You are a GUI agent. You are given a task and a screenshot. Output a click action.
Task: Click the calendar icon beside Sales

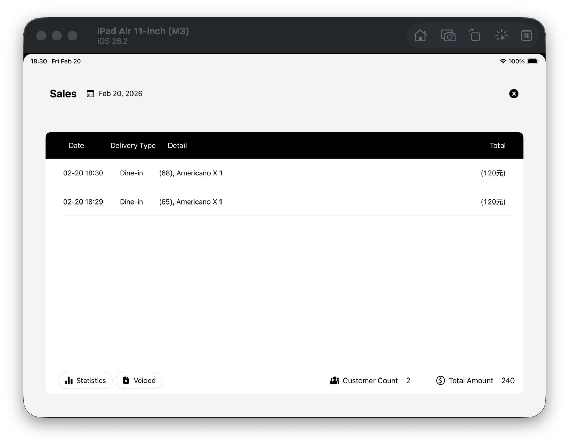tap(90, 94)
